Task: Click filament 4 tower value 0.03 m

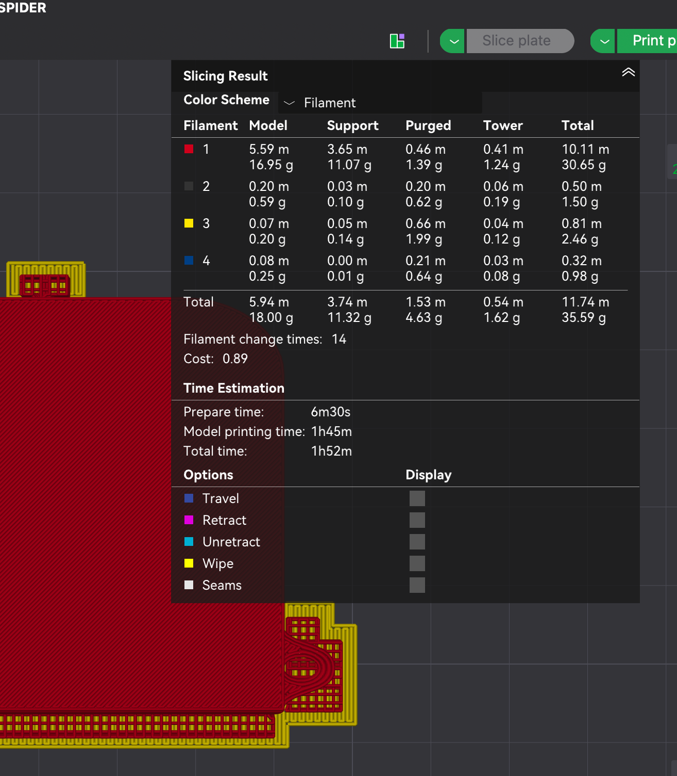Action: pos(503,261)
